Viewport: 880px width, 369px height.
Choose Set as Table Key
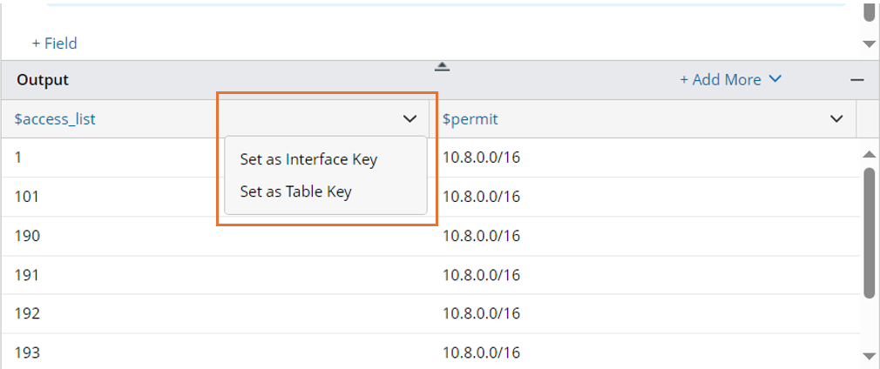[x=295, y=191]
